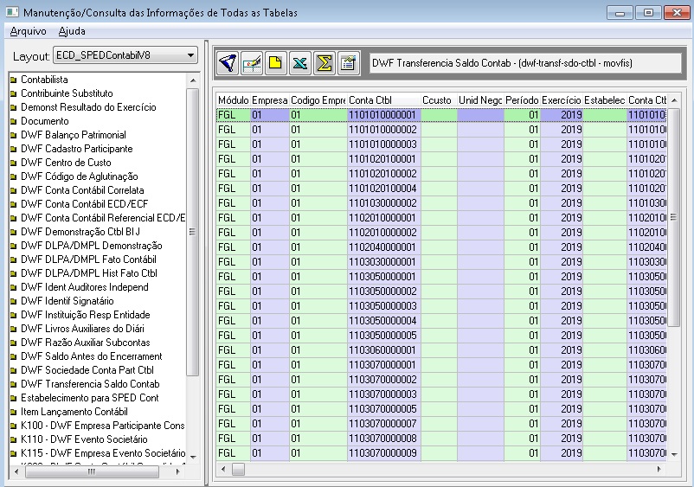Click tree horizontal scrollbar right arrow
This screenshot has height=487, width=694.
[x=178, y=472]
